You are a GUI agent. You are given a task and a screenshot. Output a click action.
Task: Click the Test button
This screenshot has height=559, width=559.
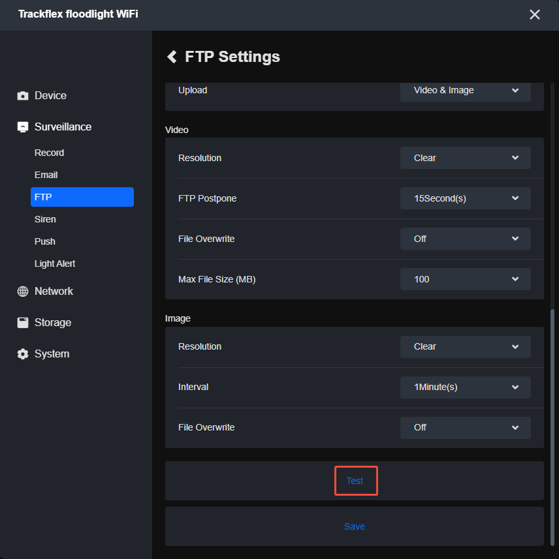[355, 481]
